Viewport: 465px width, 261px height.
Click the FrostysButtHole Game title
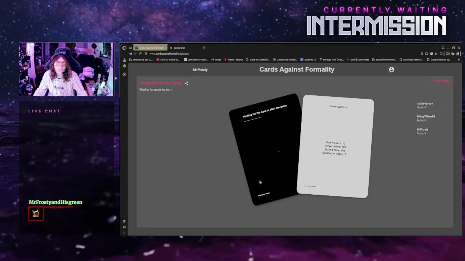[x=161, y=83]
